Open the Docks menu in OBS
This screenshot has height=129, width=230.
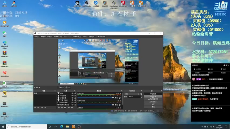pos(58,37)
